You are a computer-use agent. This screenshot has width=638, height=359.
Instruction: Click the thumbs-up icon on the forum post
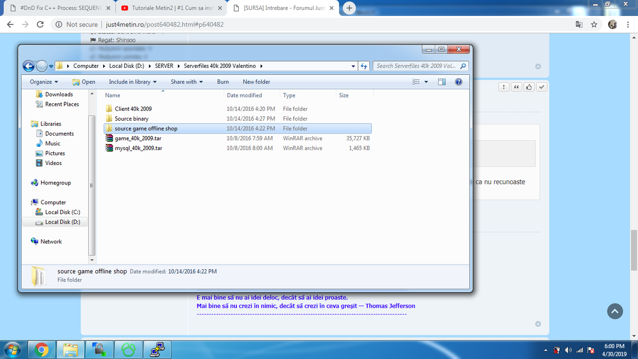(x=529, y=87)
